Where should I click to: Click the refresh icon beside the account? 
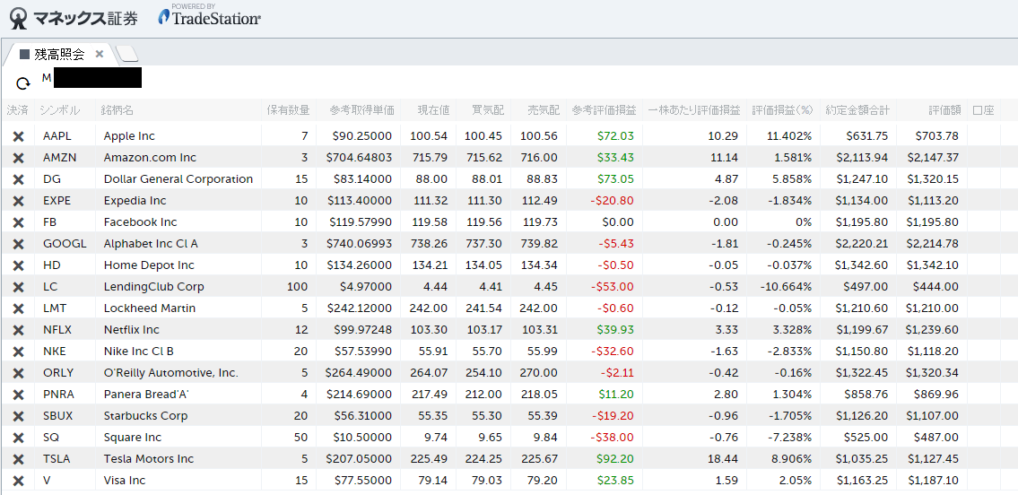pyautogui.click(x=23, y=83)
